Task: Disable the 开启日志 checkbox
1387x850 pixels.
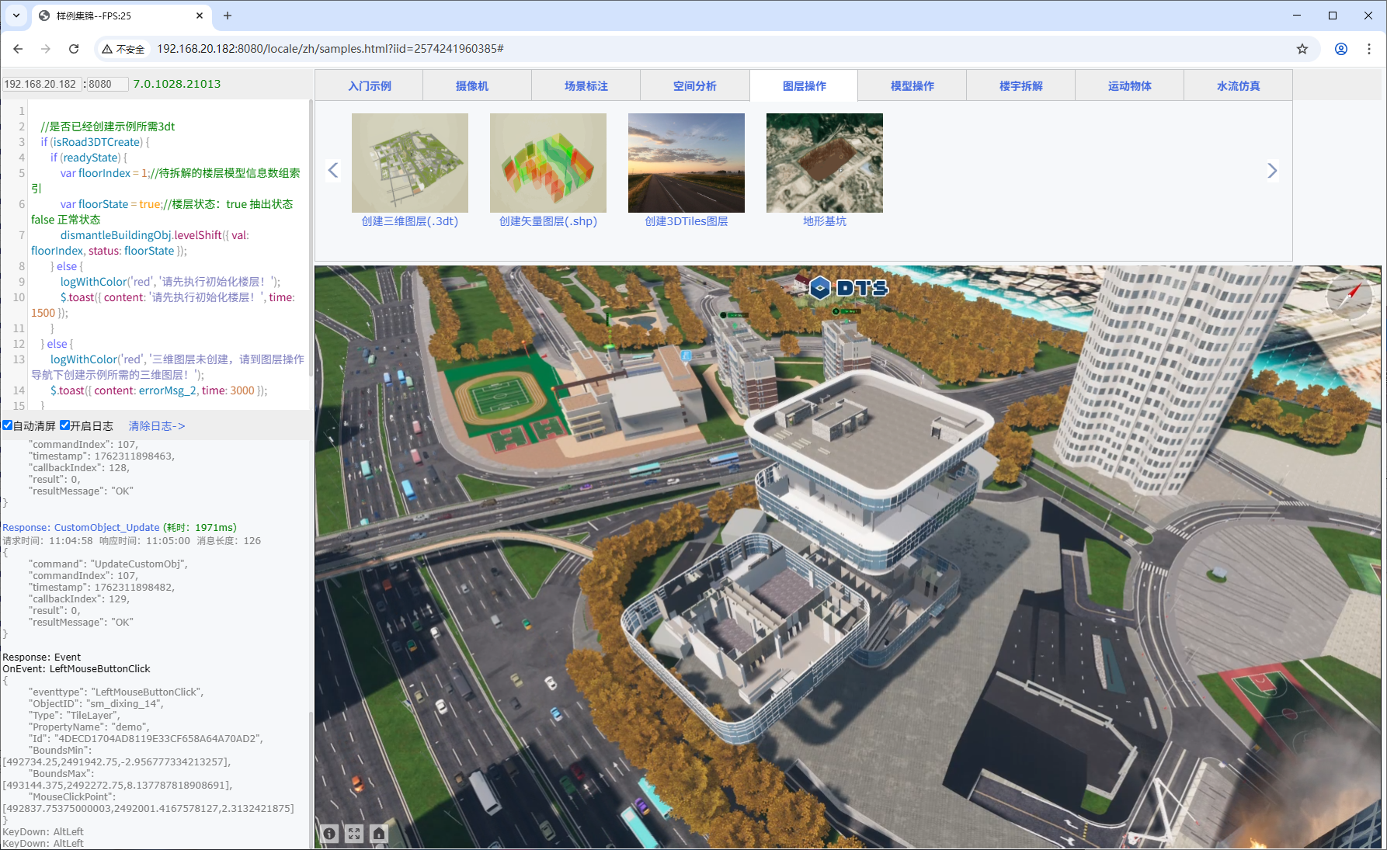Action: coord(65,425)
